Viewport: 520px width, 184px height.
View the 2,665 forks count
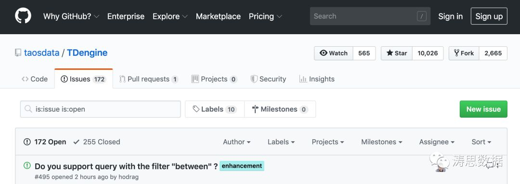(493, 53)
